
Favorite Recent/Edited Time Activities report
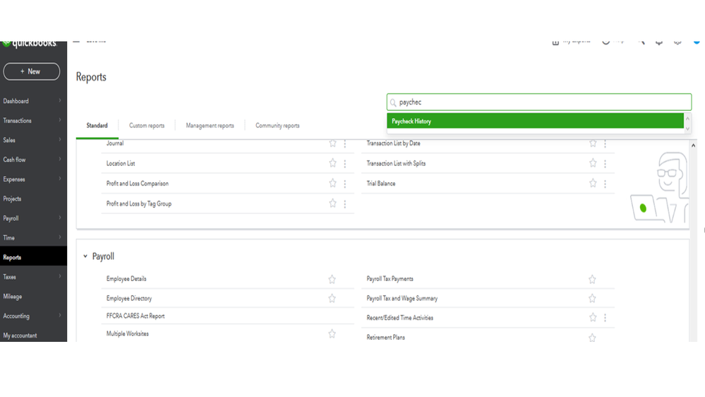(x=593, y=318)
